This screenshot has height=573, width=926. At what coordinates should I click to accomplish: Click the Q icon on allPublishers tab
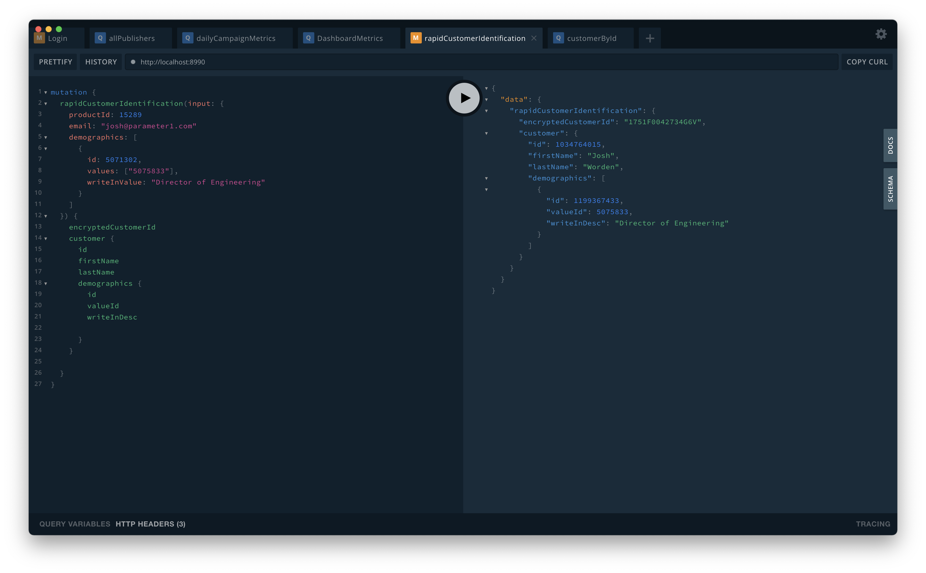(x=100, y=38)
